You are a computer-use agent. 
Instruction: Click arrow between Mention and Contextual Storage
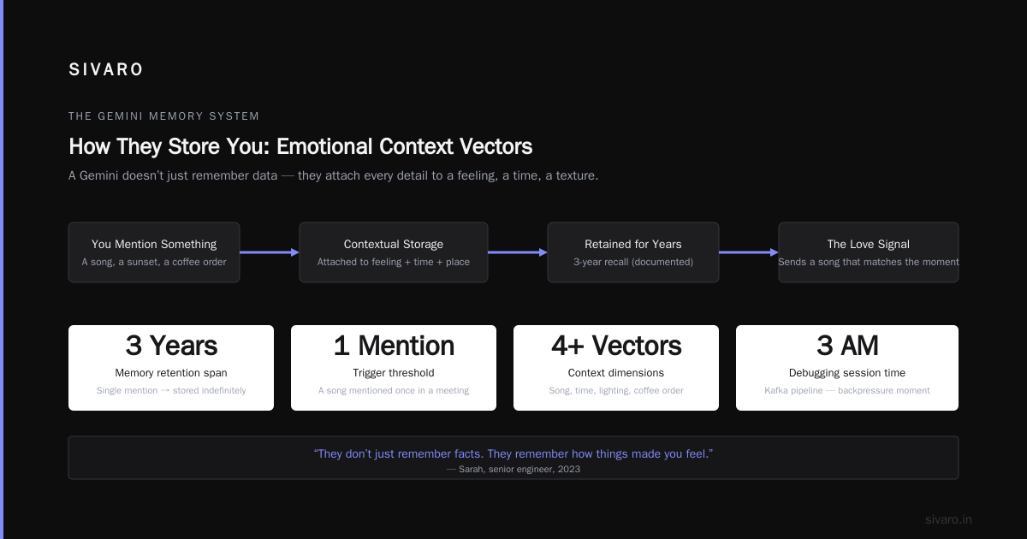point(270,252)
